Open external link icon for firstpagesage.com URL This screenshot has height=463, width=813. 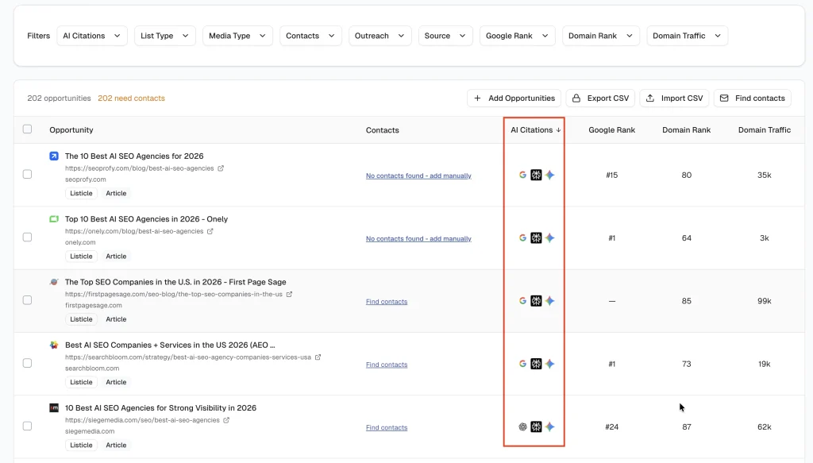tap(289, 294)
